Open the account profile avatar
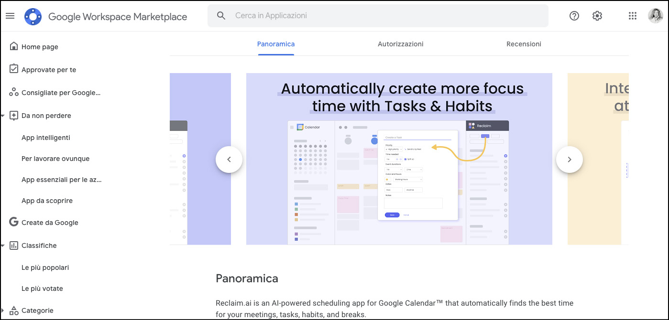This screenshot has height=320, width=669. (656, 16)
